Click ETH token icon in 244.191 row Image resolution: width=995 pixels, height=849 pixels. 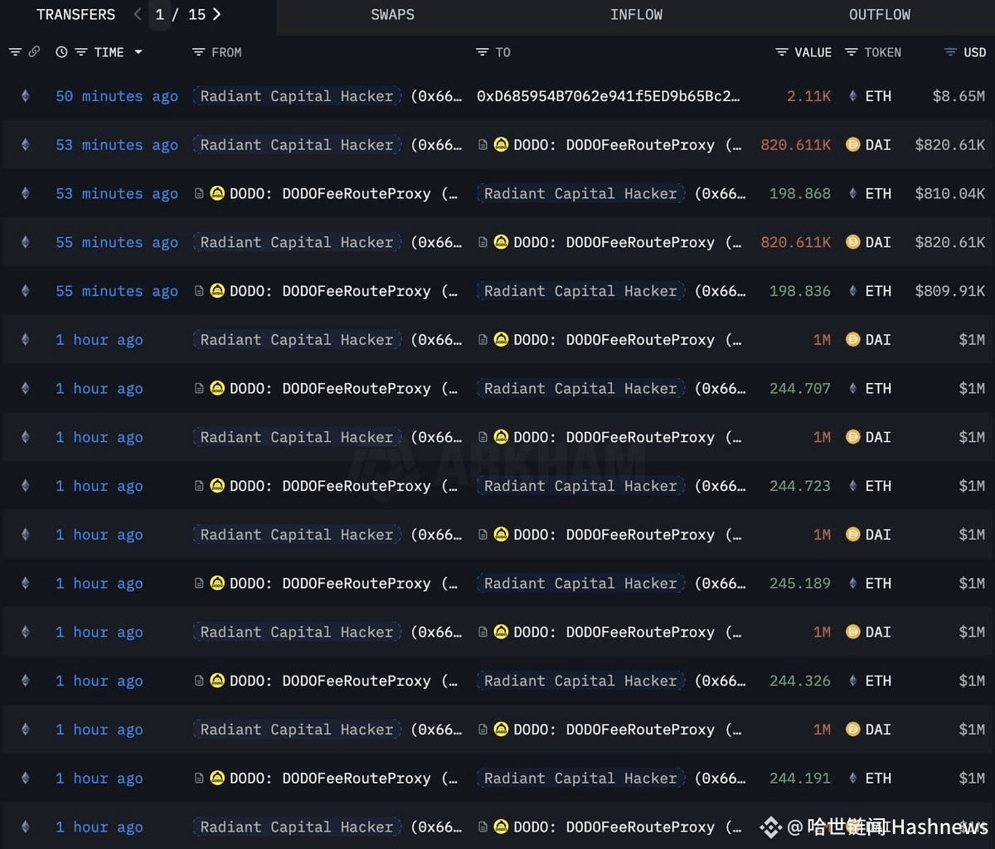coord(852,779)
